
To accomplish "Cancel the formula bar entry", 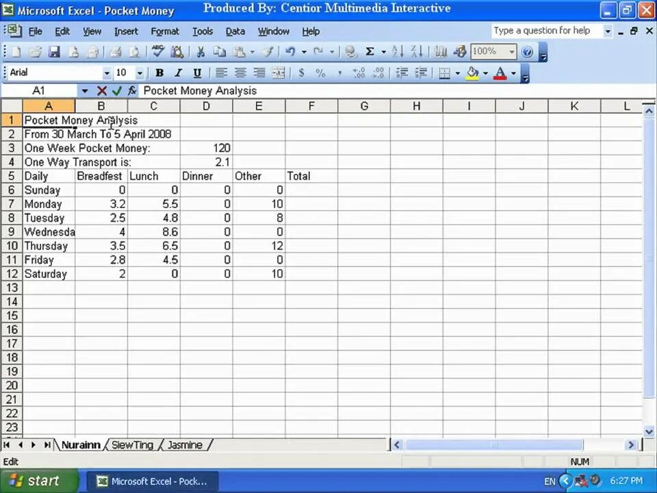I will pyautogui.click(x=101, y=90).
